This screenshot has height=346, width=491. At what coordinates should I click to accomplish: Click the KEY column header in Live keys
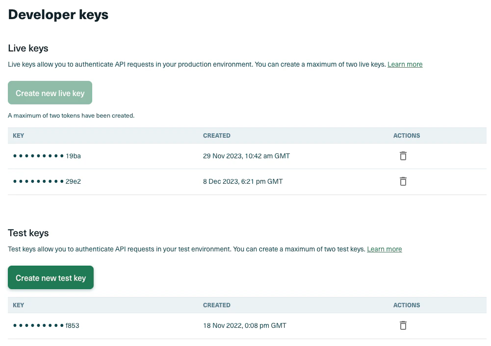[18, 136]
